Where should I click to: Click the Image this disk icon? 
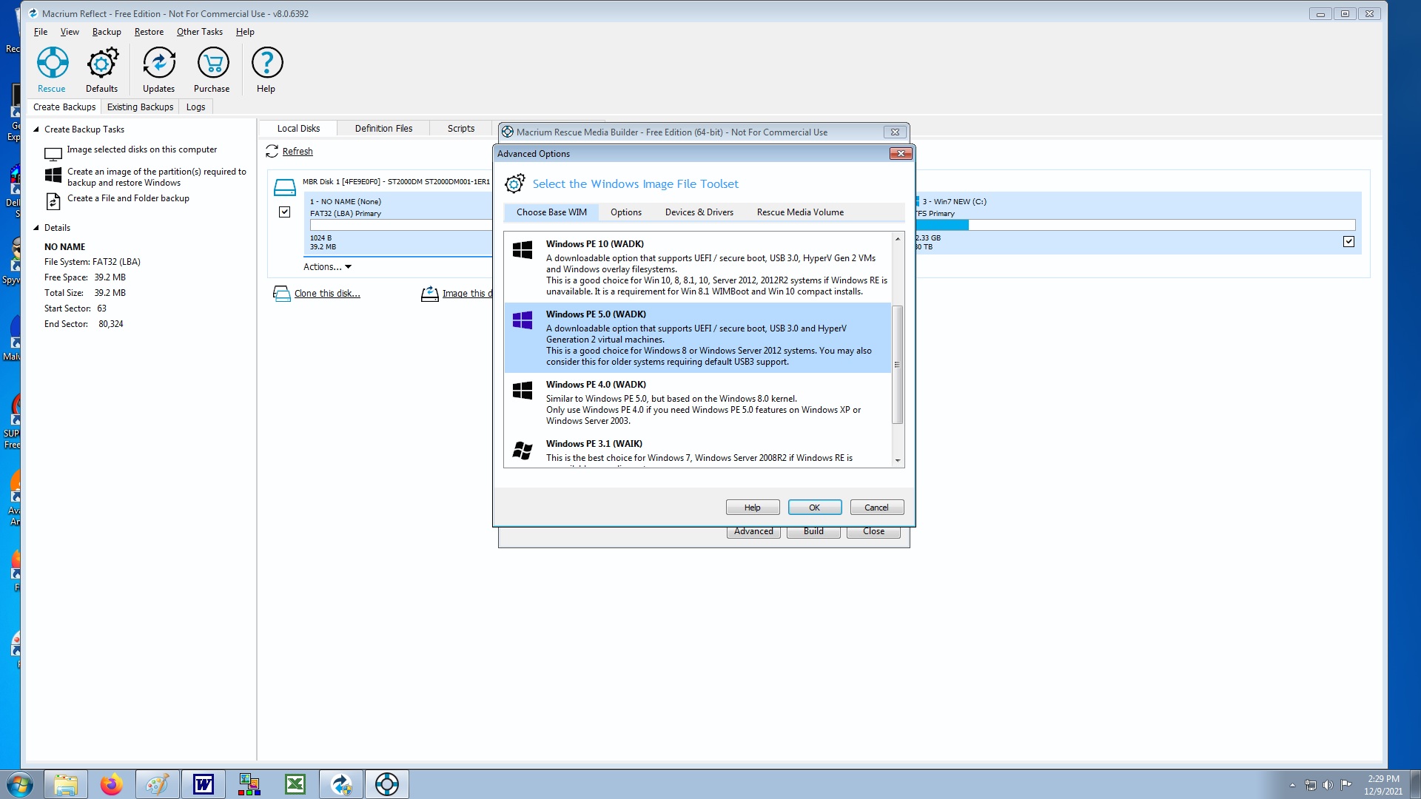pos(429,294)
